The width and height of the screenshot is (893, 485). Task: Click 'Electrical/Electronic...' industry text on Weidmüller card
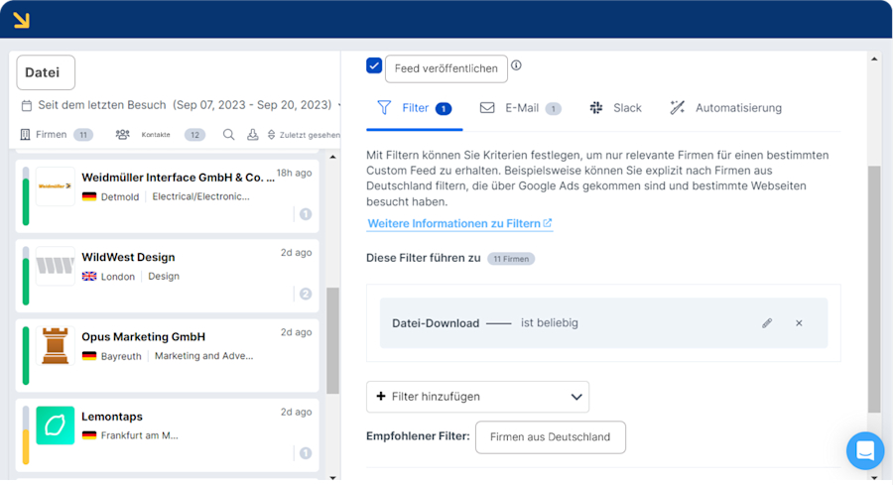pyautogui.click(x=201, y=196)
